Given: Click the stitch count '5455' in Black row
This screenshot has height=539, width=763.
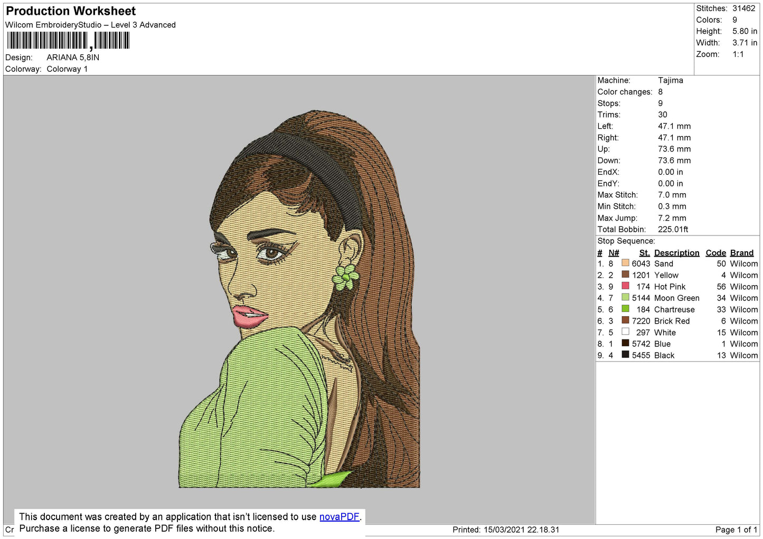Looking at the screenshot, I should click(640, 355).
